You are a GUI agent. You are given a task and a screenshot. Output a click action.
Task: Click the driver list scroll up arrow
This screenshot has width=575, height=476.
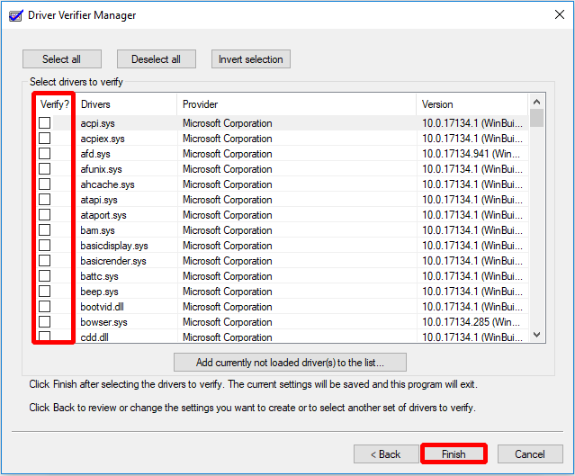coord(536,102)
